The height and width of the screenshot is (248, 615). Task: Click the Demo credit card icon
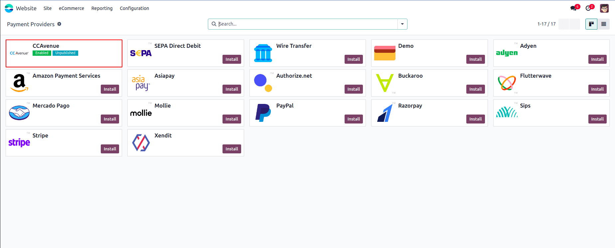[x=385, y=53]
